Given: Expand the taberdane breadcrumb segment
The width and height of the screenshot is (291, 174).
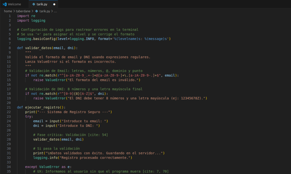Looking at the screenshot, I should click(x=23, y=11).
